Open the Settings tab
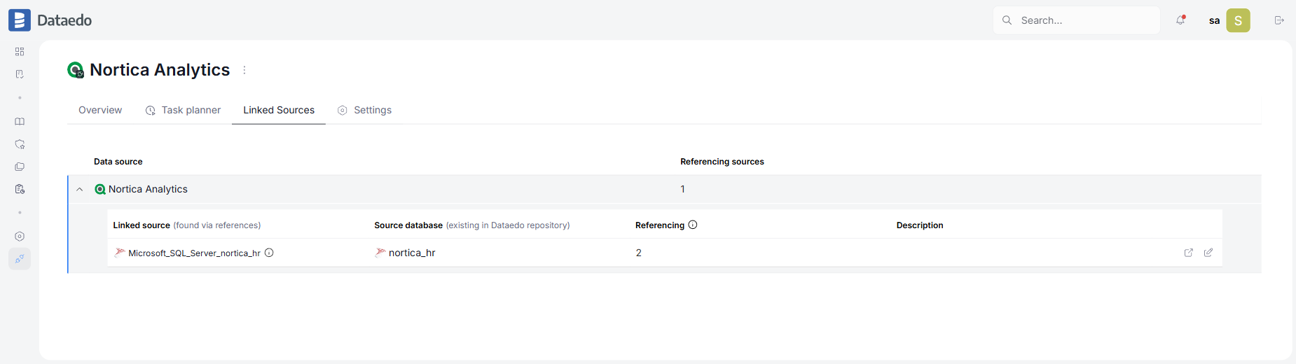Image resolution: width=1296 pixels, height=364 pixels. pyautogui.click(x=364, y=110)
